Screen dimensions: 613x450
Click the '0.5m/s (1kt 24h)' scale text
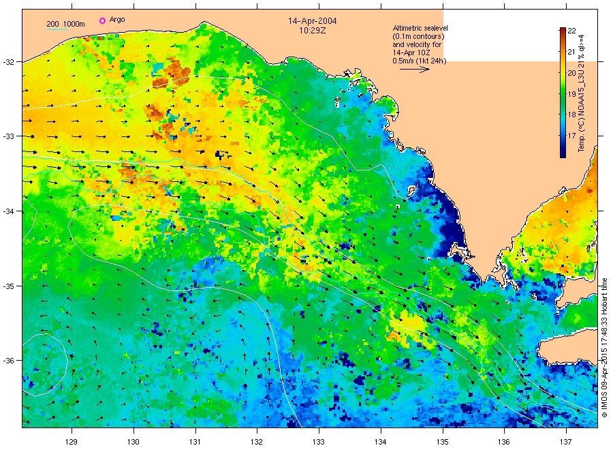419,61
